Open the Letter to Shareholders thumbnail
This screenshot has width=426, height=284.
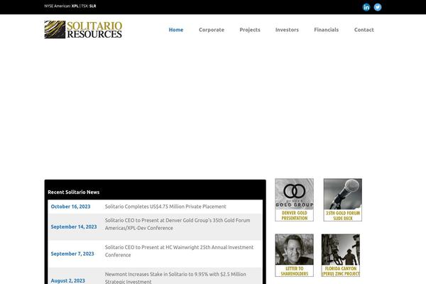(294, 256)
